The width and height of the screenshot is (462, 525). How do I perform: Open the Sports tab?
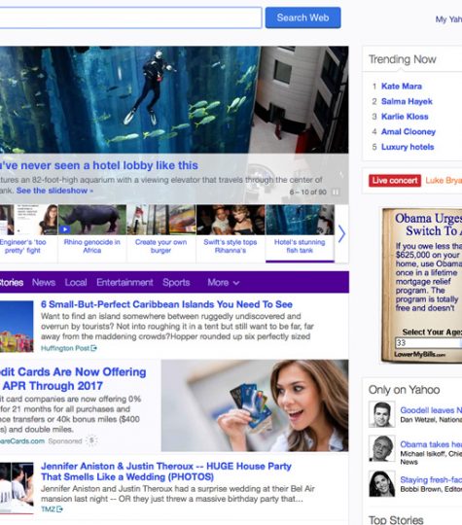176,282
